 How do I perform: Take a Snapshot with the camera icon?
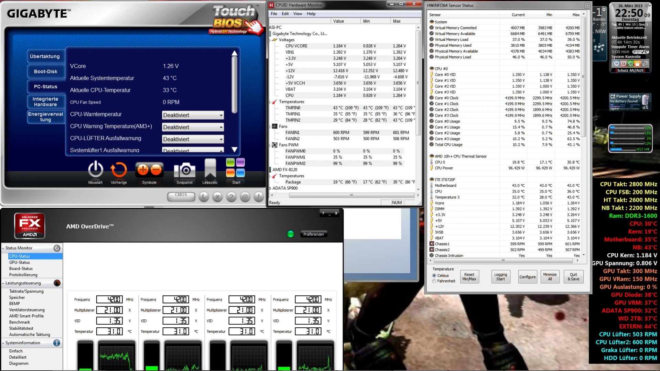coord(184,171)
